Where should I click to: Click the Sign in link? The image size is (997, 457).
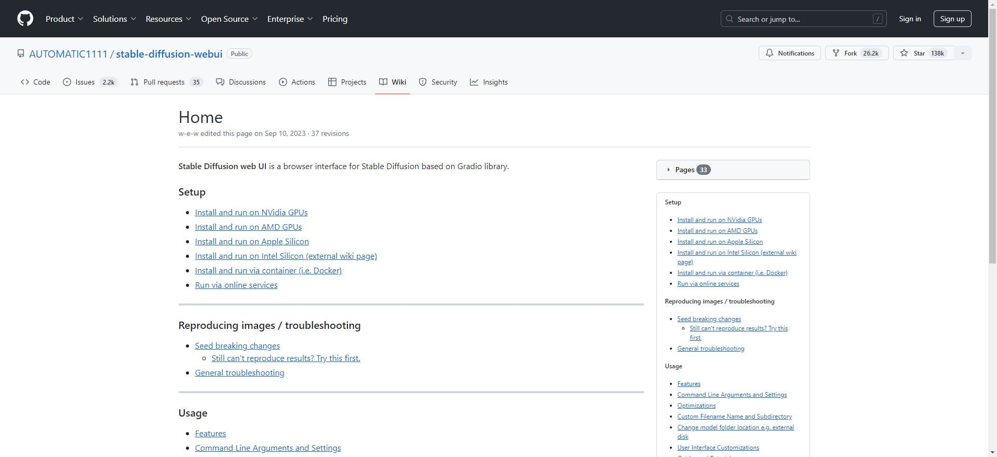pos(910,19)
